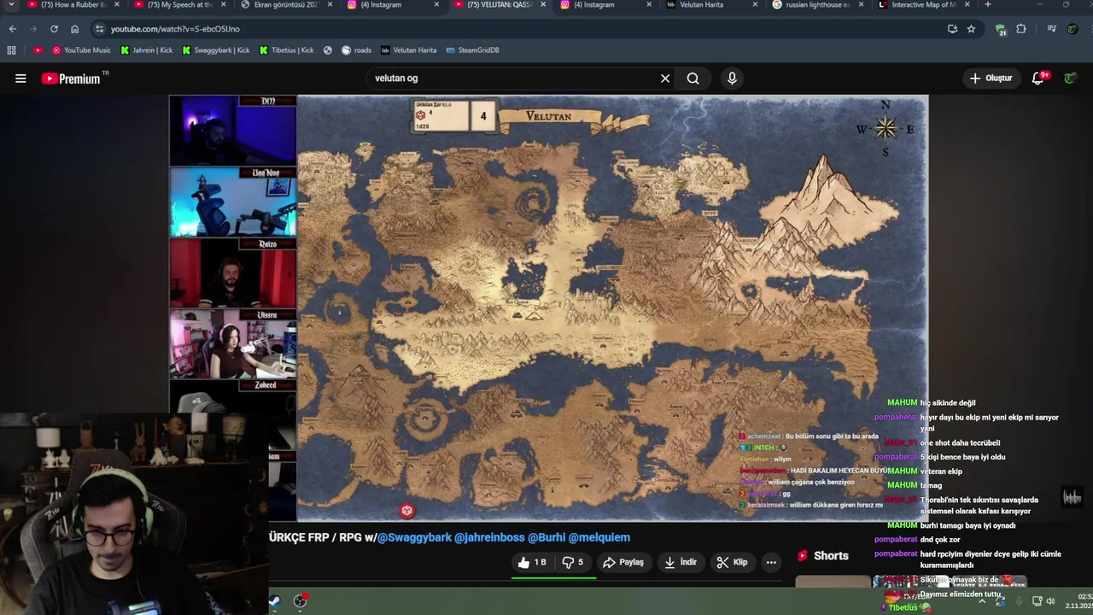Open the Oluştur create menu
The width and height of the screenshot is (1093, 615).
pyautogui.click(x=991, y=79)
